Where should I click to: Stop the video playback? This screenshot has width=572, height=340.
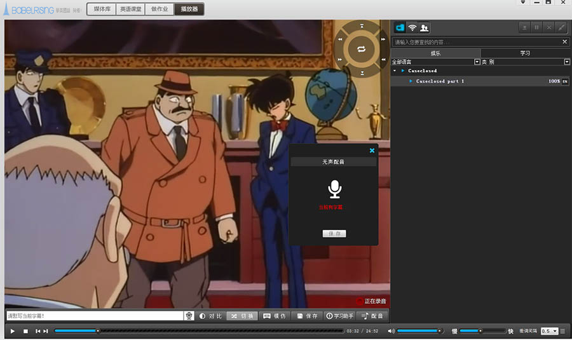coord(25,331)
